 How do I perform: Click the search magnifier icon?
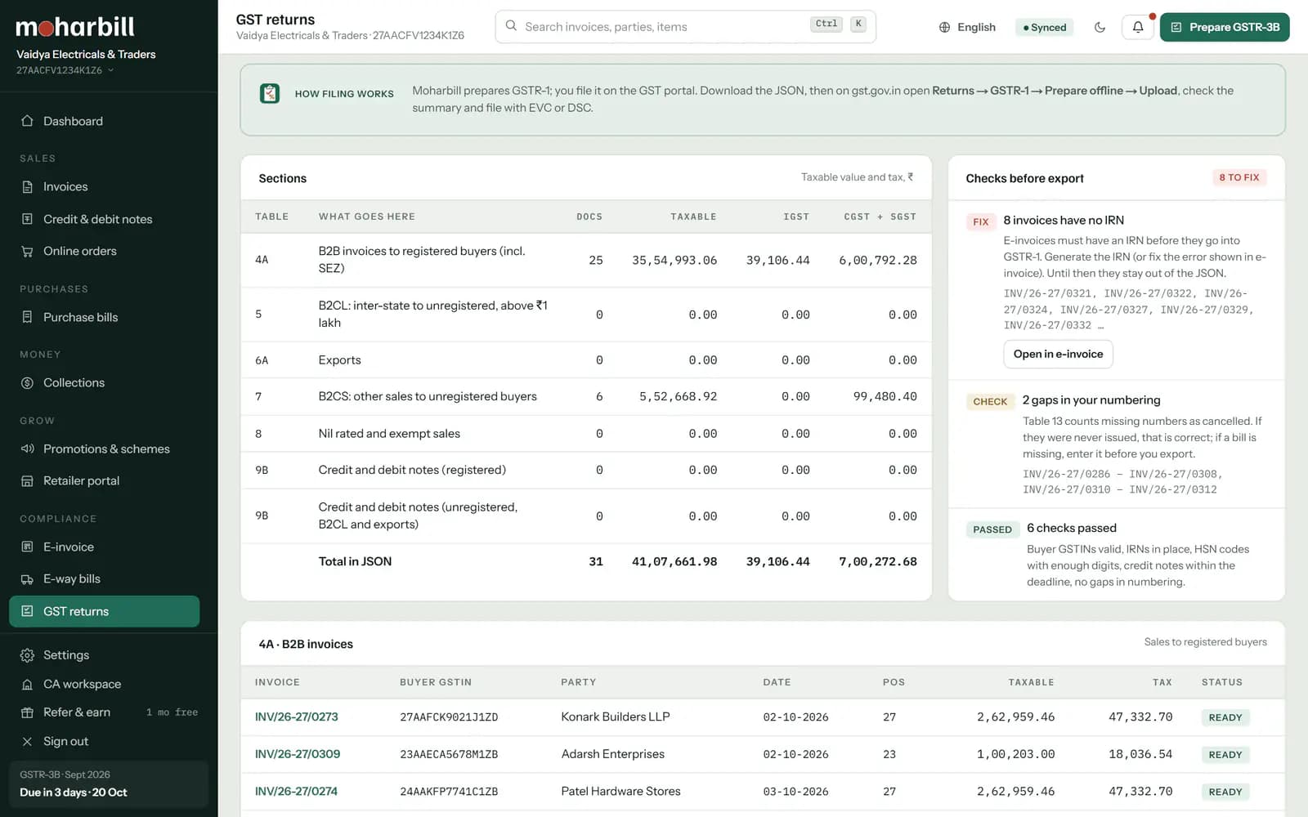click(511, 26)
